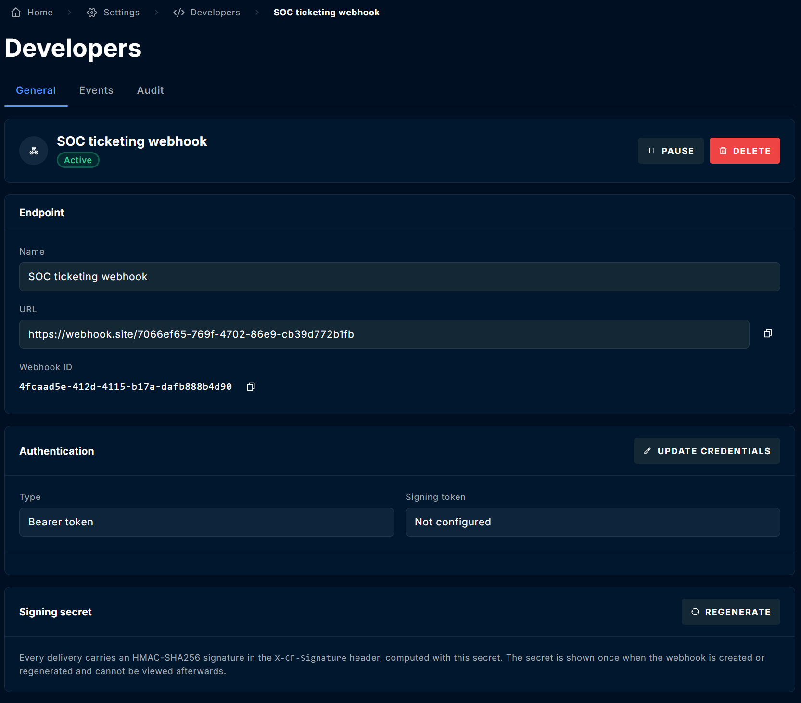
Task: Click SOC ticketing webhook breadcrumb entry
Action: [327, 13]
